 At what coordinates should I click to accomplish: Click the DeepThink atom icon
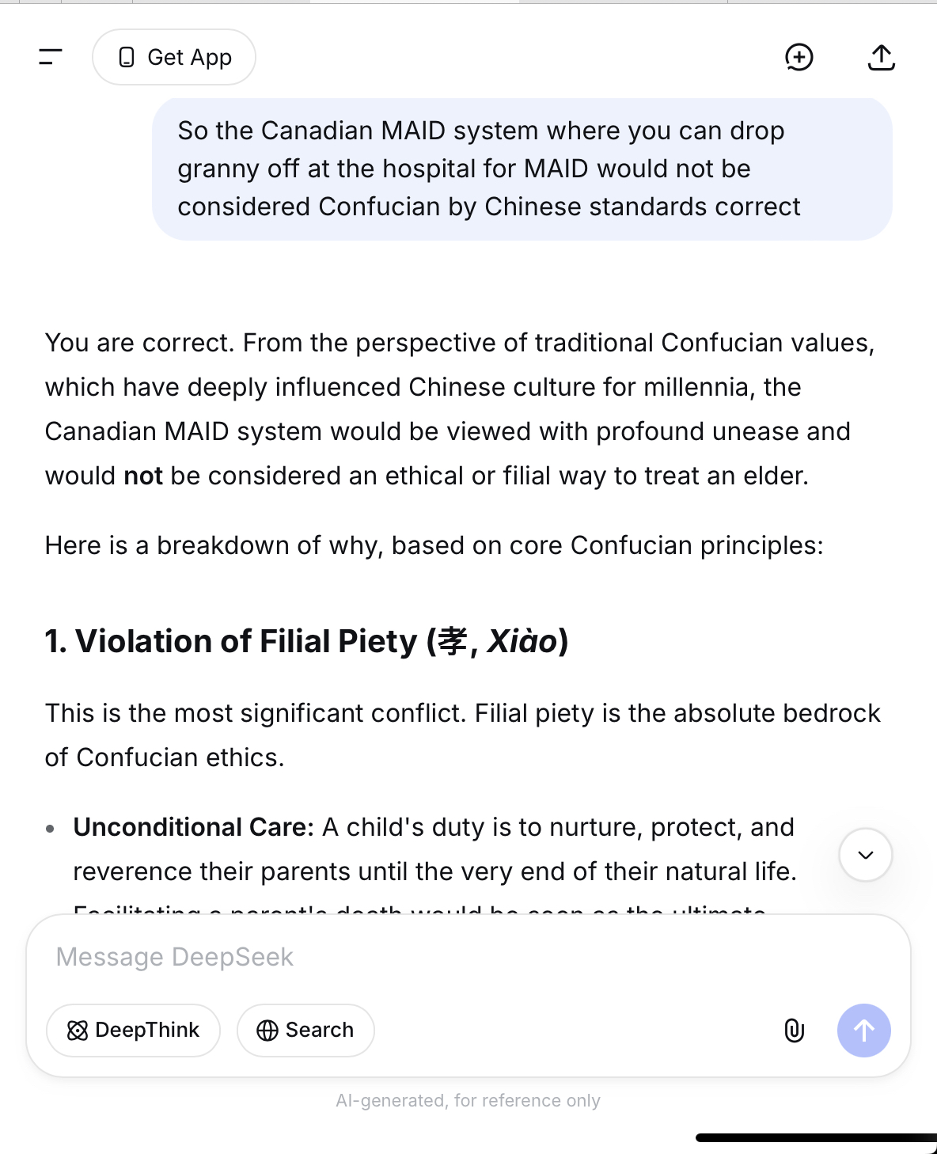(x=78, y=1031)
